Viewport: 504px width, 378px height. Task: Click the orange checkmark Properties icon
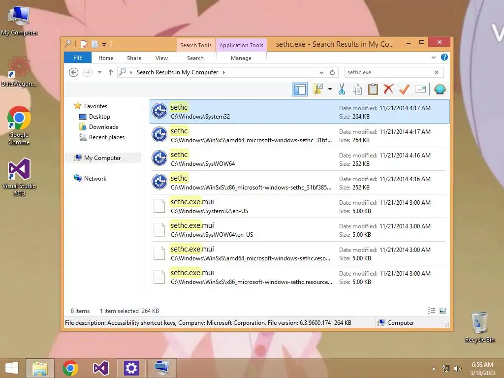[x=404, y=89]
